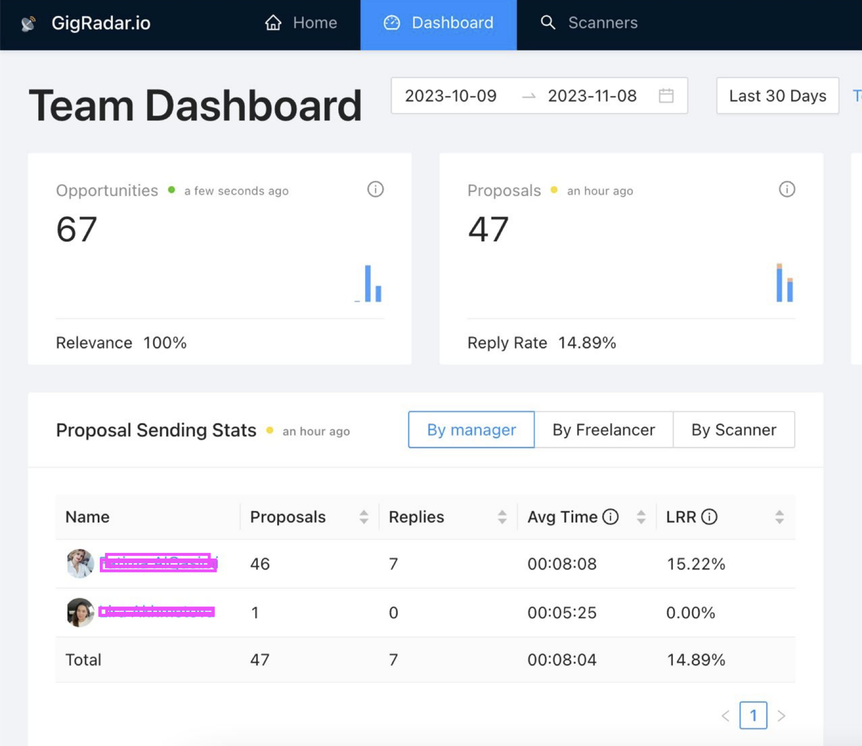Screen dimensions: 862x746
Task: Sort table by Replies column
Action: tap(502, 517)
